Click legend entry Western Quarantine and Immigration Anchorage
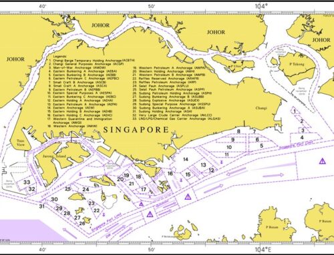Screen dimensions: 334x255 pos(79,121)
